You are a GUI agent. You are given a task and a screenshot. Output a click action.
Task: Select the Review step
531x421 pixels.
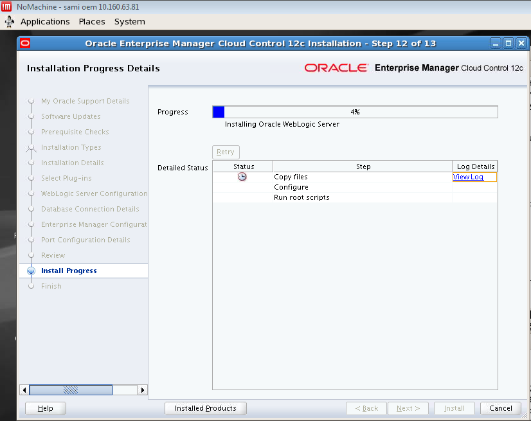[x=53, y=255]
